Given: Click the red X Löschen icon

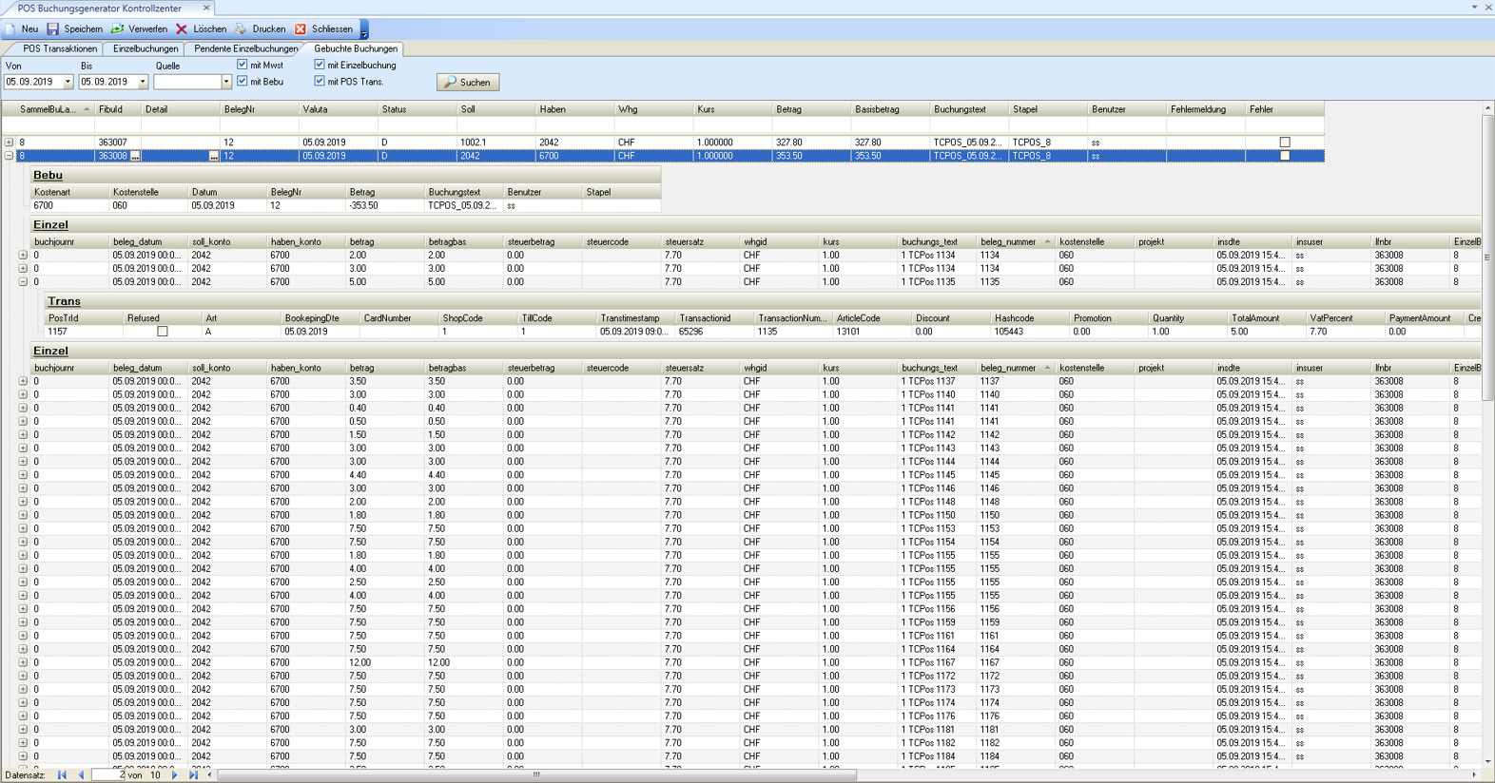Looking at the screenshot, I should pos(182,29).
